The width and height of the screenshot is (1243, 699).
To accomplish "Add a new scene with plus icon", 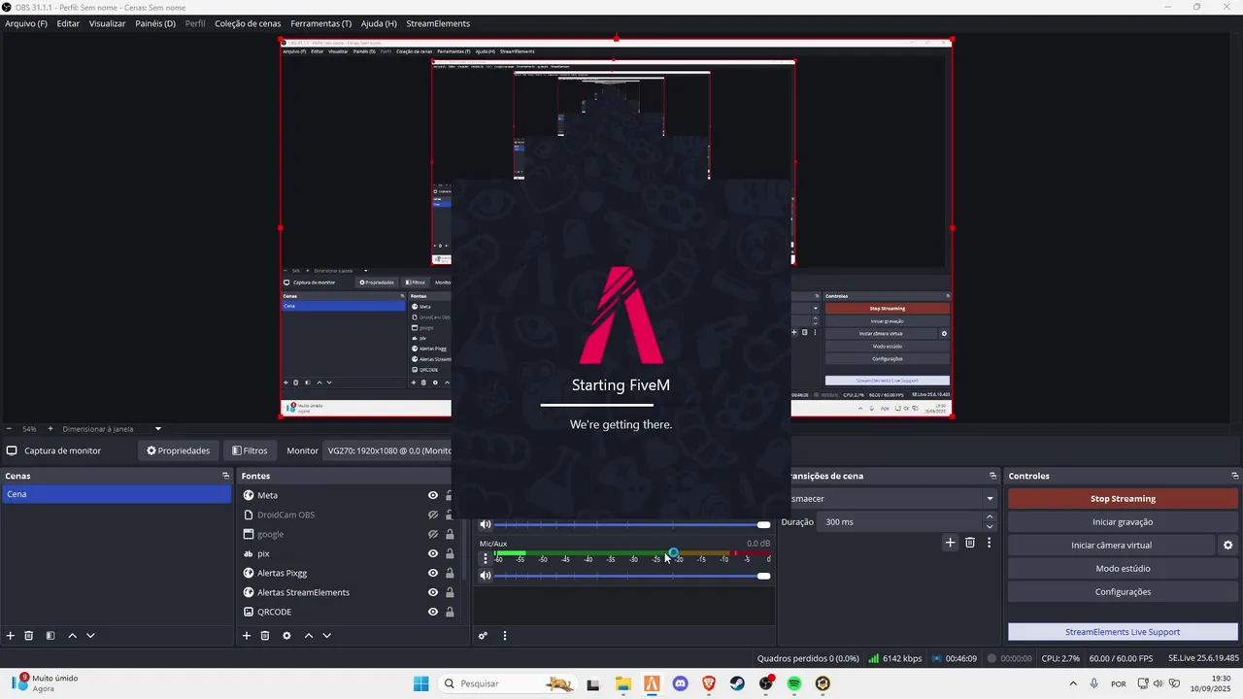I will click(11, 636).
